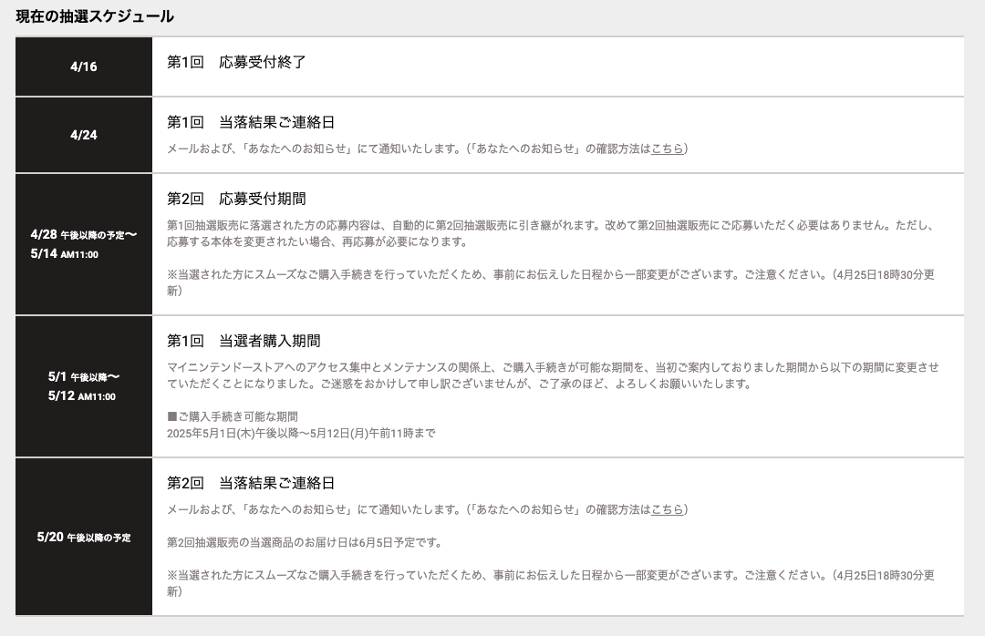Open the こちら link in the 5/20 row

pyautogui.click(x=667, y=510)
